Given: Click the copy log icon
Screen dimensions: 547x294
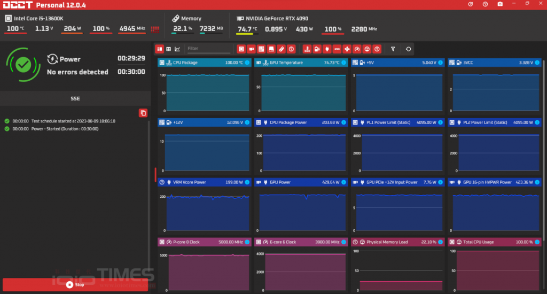Looking at the screenshot, I should click(x=143, y=113).
